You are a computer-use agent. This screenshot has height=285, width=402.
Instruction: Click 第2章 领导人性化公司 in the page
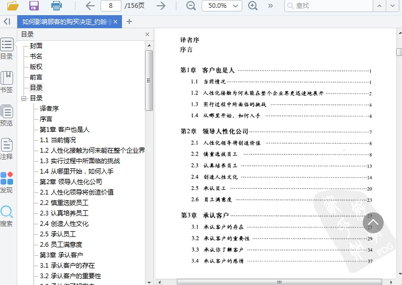214,131
